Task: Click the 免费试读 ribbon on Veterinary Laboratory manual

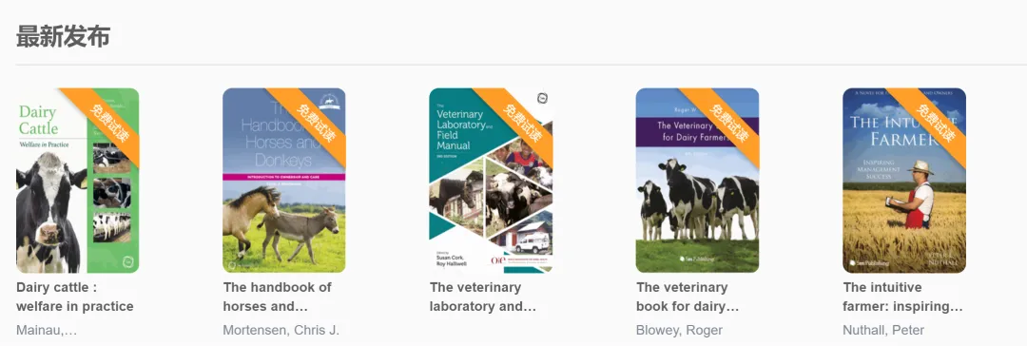Action: pos(522,123)
